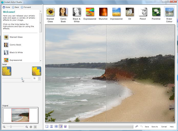Go to Home in navigation bar
Screen dimensions: 178x131
point(6,7)
